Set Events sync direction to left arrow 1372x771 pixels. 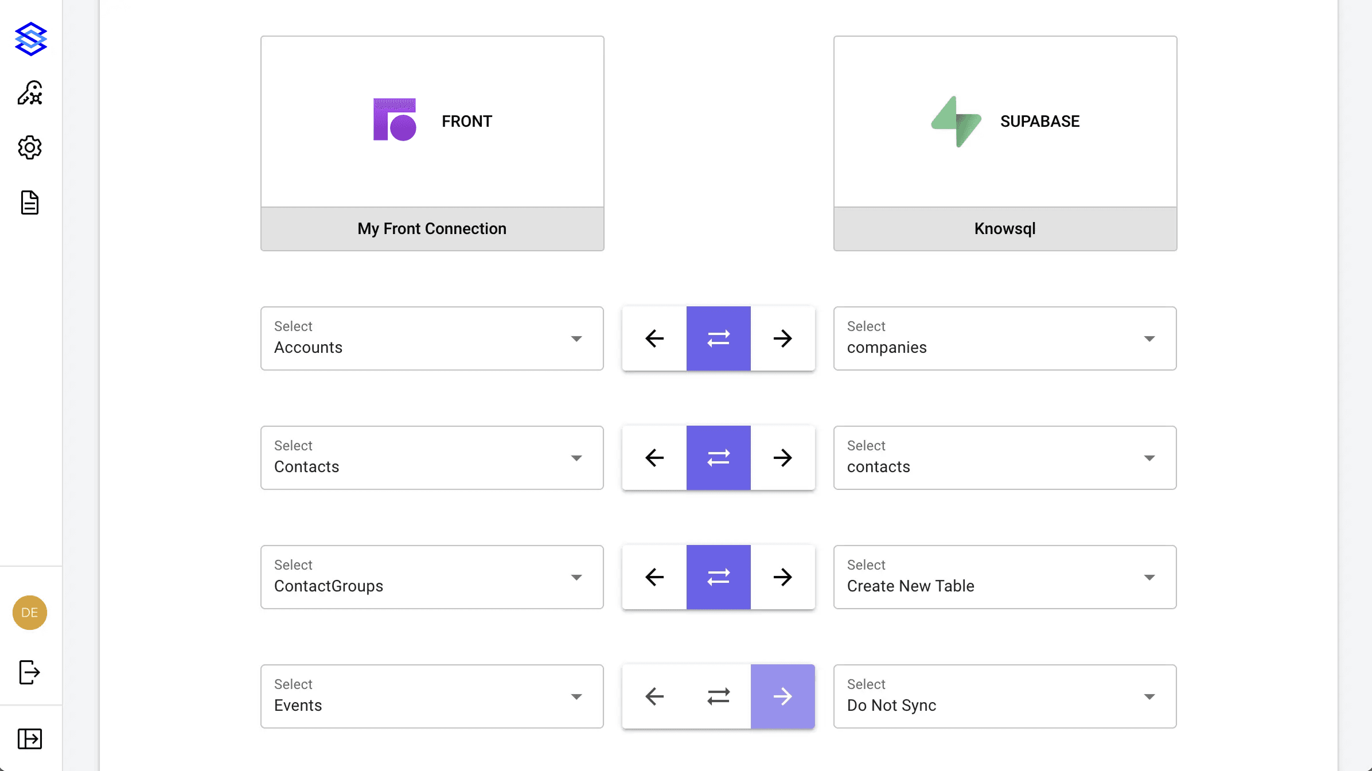coord(654,696)
